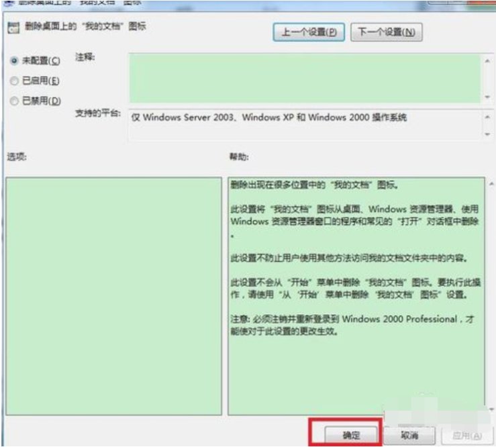Click the 选项 options pane
This screenshot has width=496, height=447.
[114, 296]
